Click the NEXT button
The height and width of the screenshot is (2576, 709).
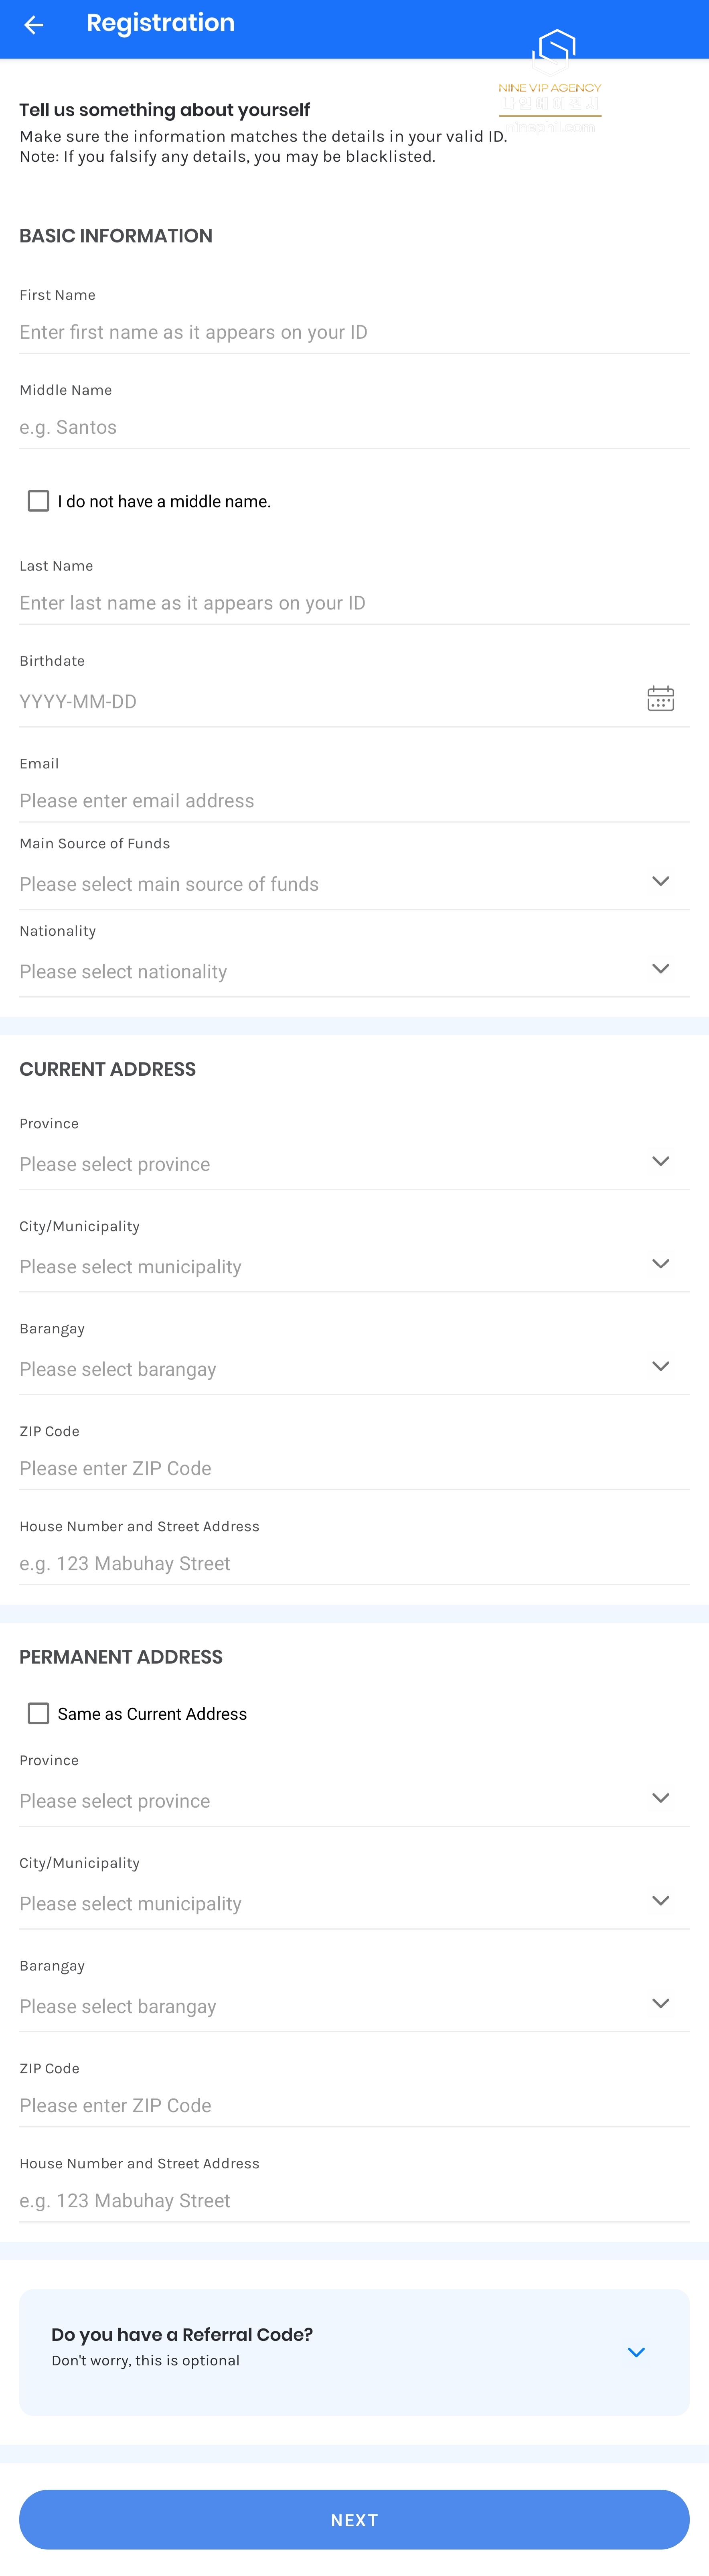point(354,2519)
